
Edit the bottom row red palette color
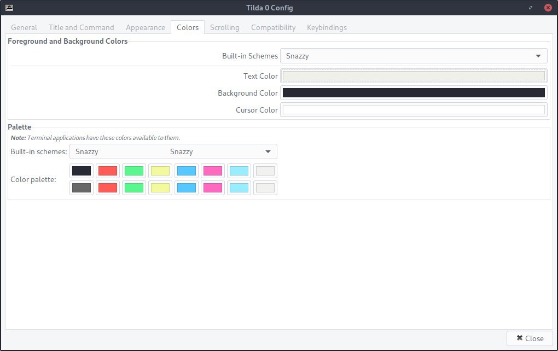click(x=108, y=188)
